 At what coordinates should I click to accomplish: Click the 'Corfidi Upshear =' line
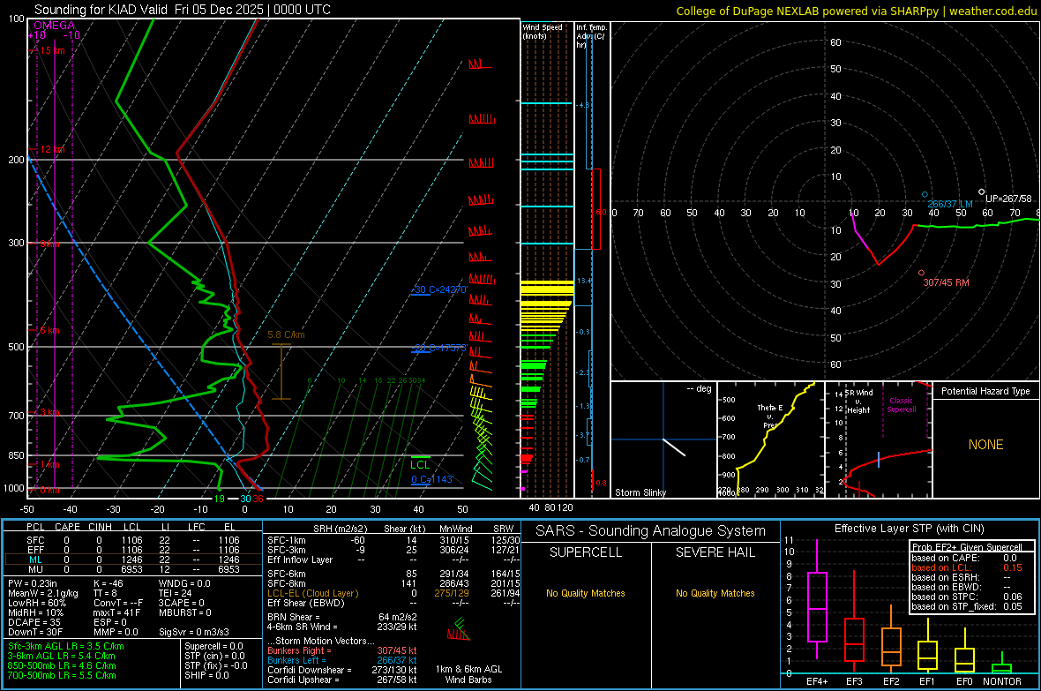[342, 680]
